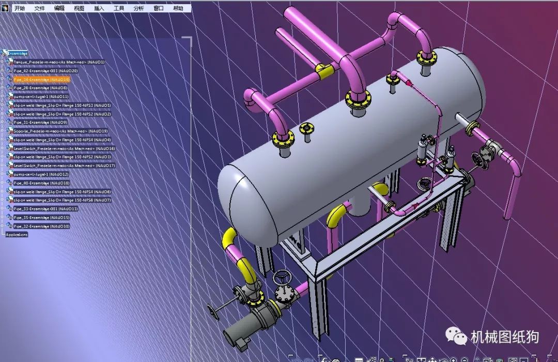Open the 视图 (View) menu

tap(79, 8)
